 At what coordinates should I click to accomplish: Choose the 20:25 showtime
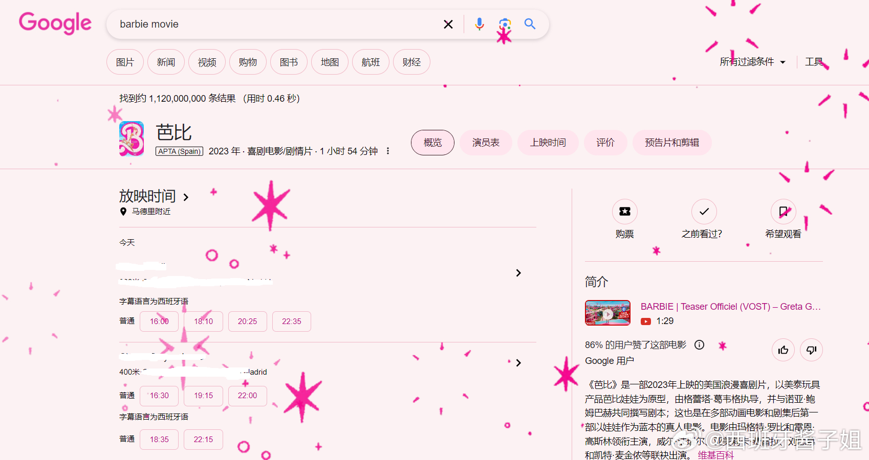tap(247, 321)
